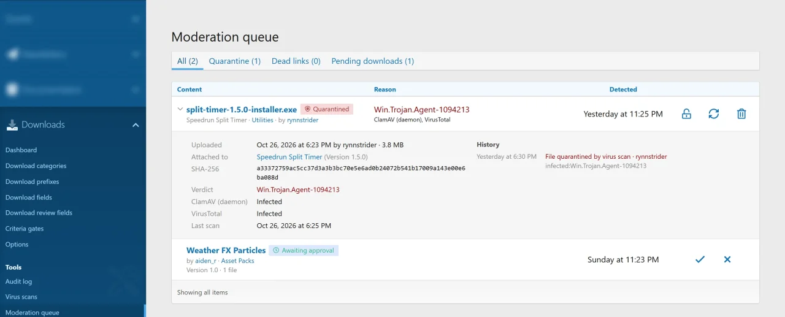
Task: Click the Verdict value Win.Trojan.Agent-1094213
Action: [x=298, y=190]
